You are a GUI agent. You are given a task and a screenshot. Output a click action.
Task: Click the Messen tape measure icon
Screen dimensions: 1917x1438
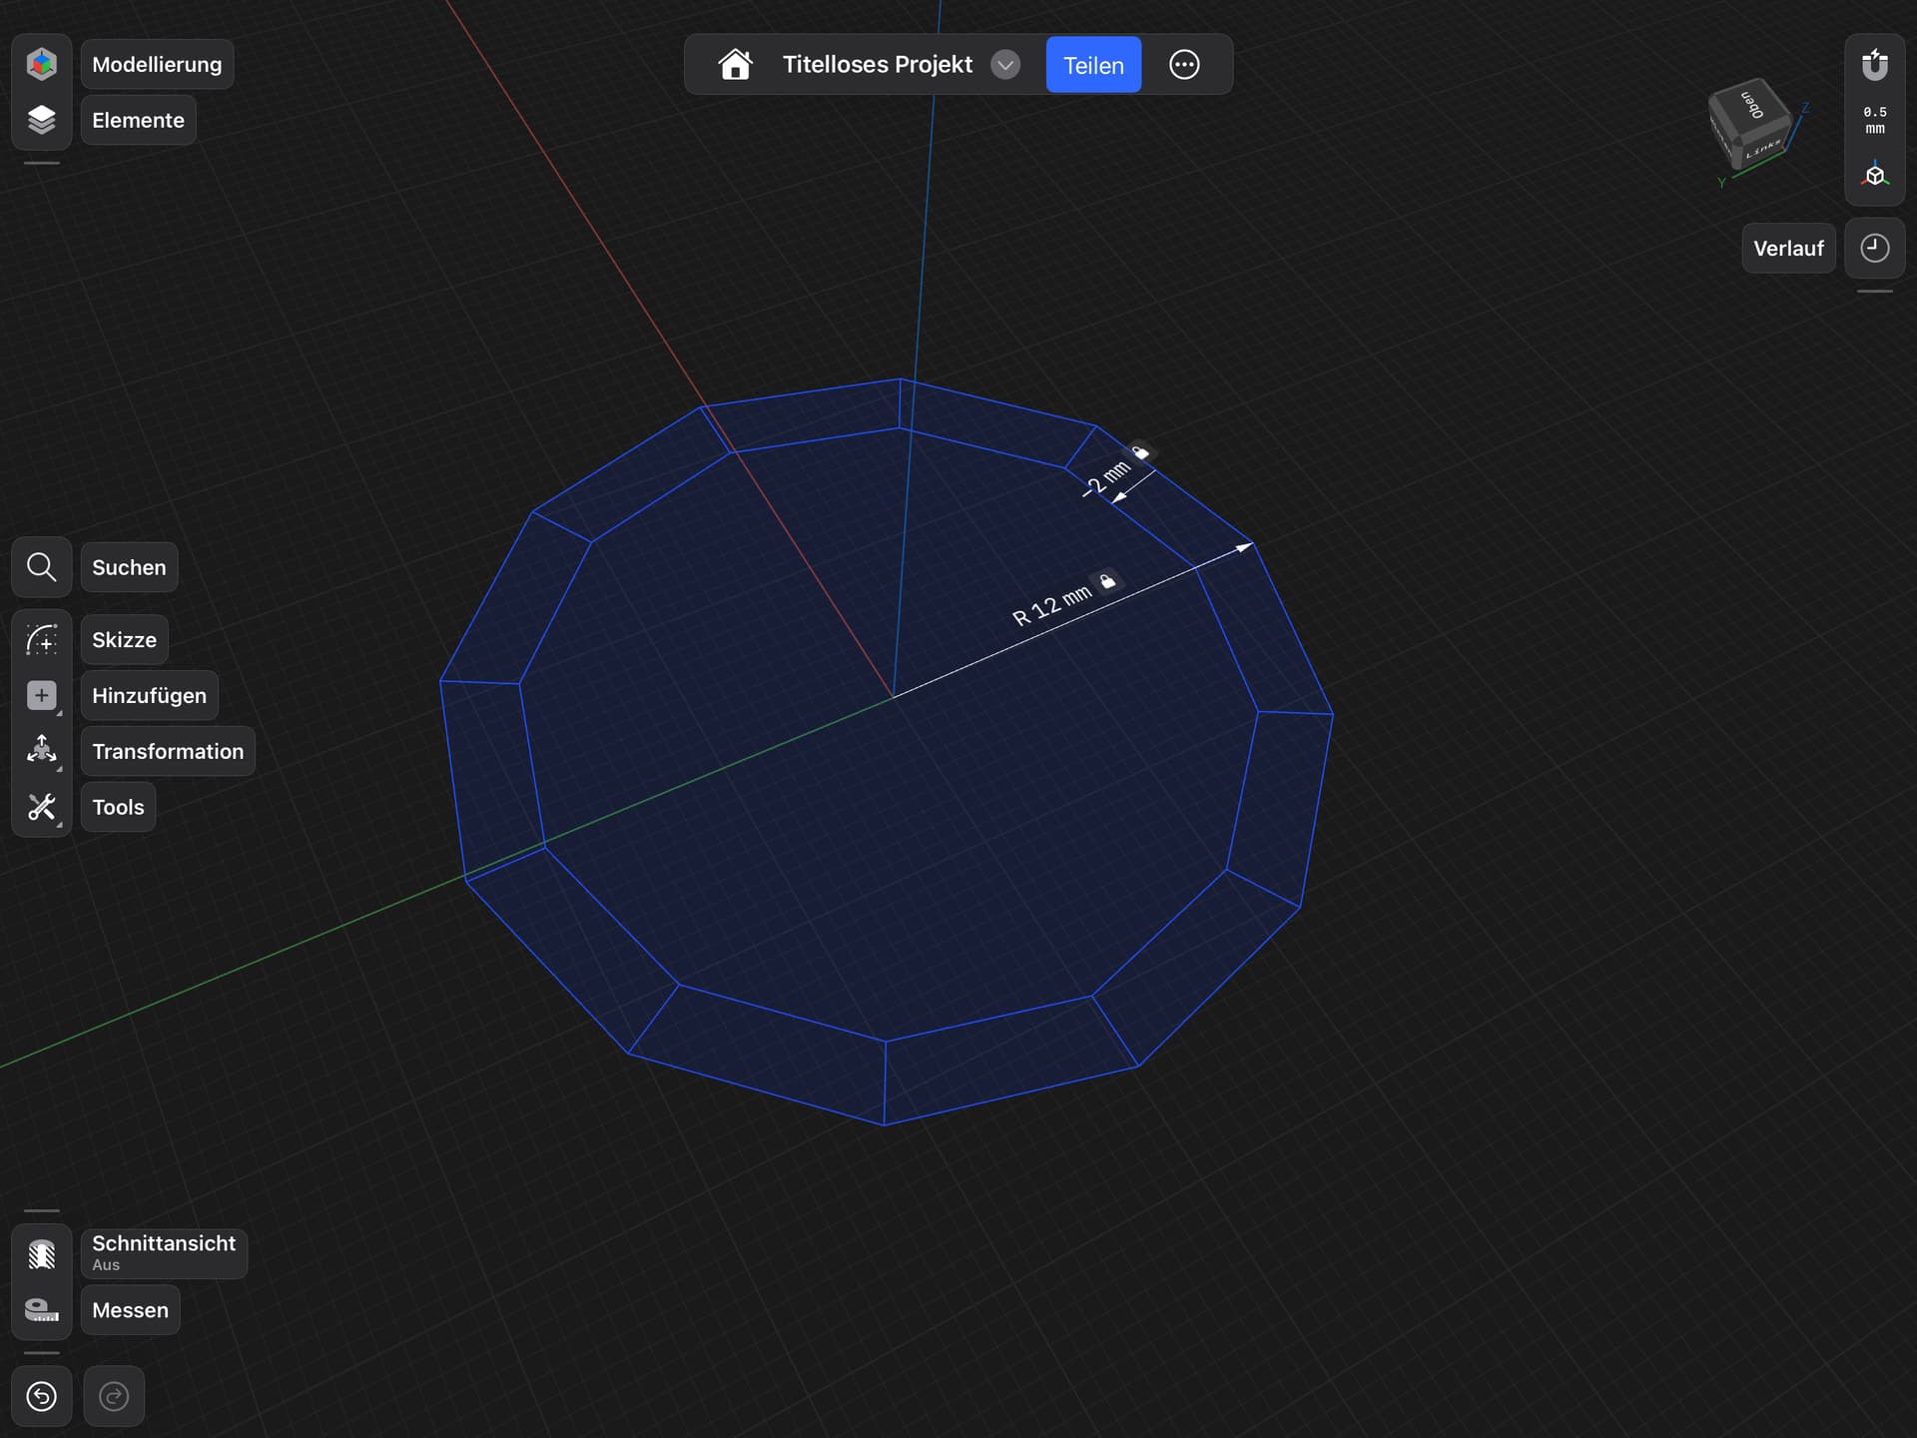[41, 1310]
